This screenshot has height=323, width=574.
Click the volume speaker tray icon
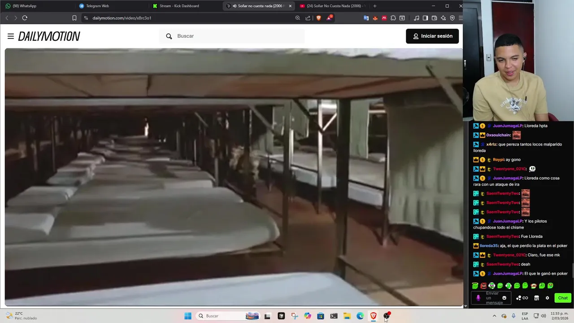click(544, 316)
